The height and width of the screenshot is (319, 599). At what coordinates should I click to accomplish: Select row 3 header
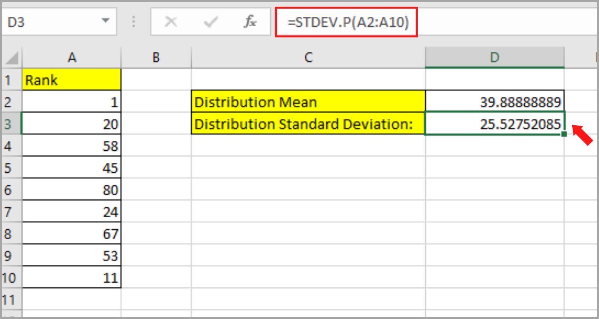tap(12, 124)
